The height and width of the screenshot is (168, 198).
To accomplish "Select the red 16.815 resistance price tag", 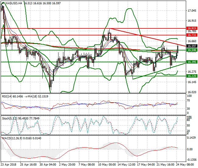I will [191, 28].
